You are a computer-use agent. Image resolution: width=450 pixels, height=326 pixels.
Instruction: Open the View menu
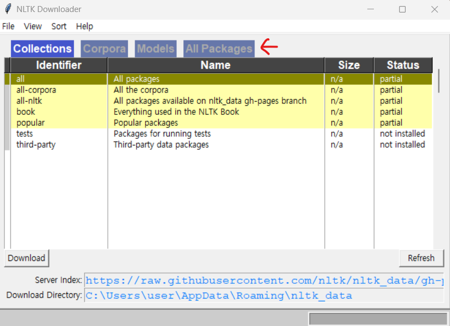coord(33,26)
